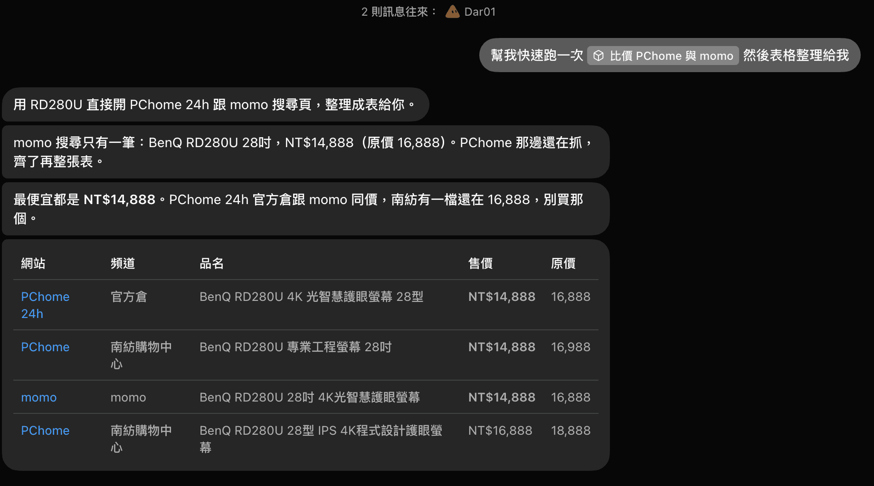
Task: Click the 售價 column header
Action: click(x=481, y=263)
